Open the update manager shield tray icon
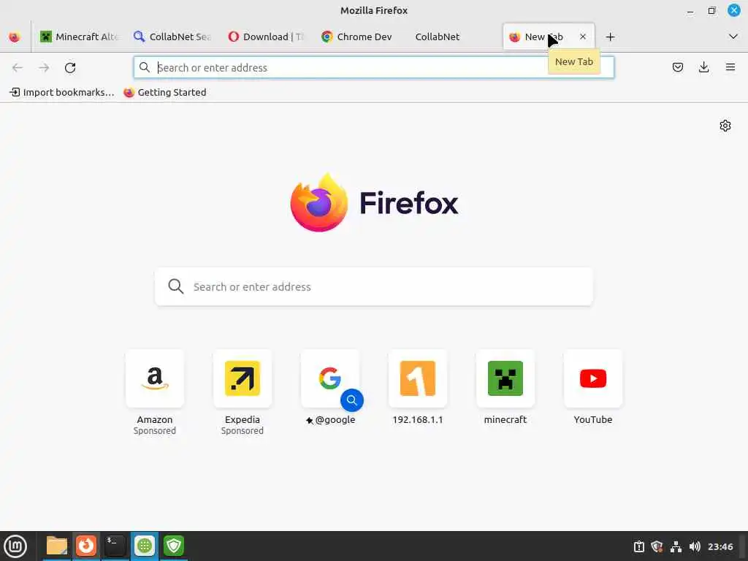 tap(657, 546)
